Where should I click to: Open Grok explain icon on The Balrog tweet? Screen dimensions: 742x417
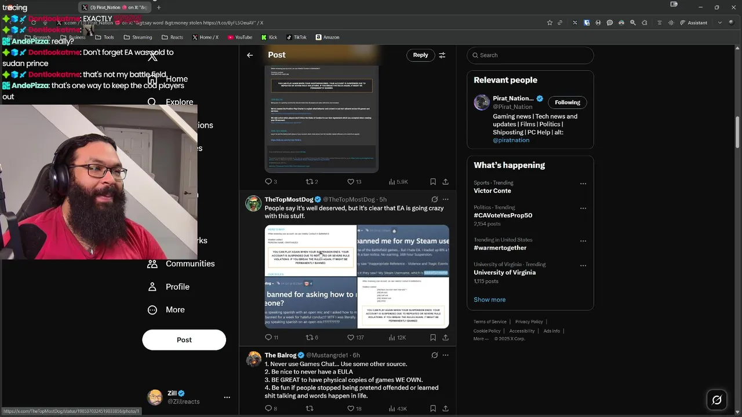(x=434, y=355)
